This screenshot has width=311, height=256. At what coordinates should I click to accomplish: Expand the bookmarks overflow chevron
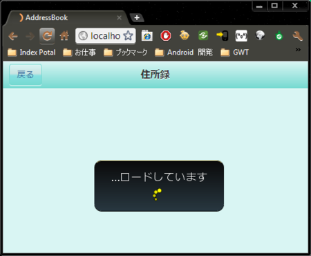[298, 50]
